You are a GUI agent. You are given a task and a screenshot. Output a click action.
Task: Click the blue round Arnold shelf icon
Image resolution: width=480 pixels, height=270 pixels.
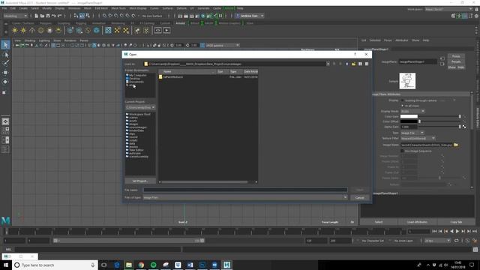point(97,30)
